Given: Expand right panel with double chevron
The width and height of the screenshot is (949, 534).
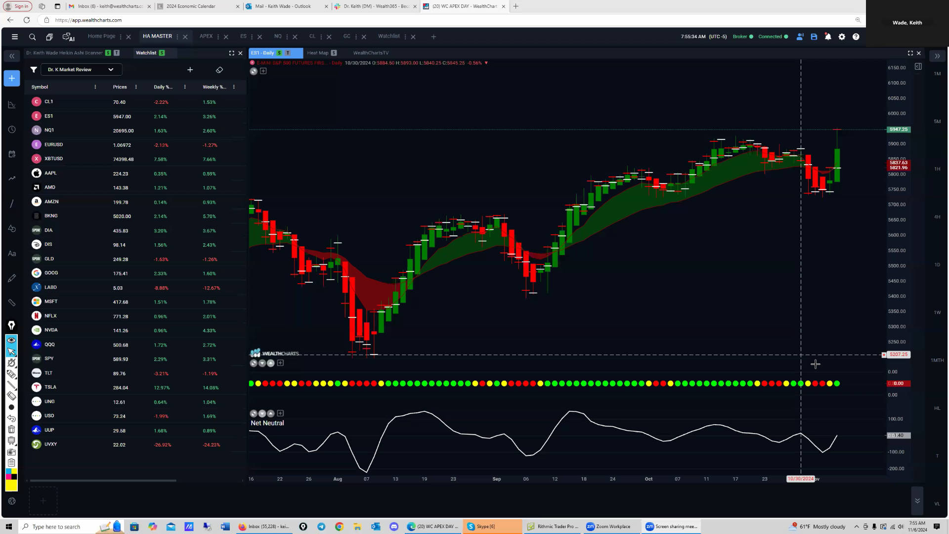Looking at the screenshot, I should point(937,56).
